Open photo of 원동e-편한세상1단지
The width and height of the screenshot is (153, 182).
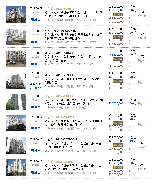pos(16,102)
